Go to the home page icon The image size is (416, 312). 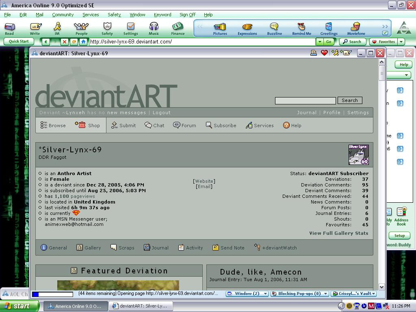83,42
